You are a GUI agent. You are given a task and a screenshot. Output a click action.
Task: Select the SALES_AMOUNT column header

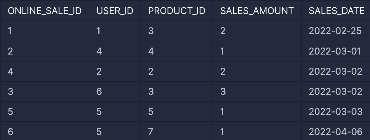257,11
